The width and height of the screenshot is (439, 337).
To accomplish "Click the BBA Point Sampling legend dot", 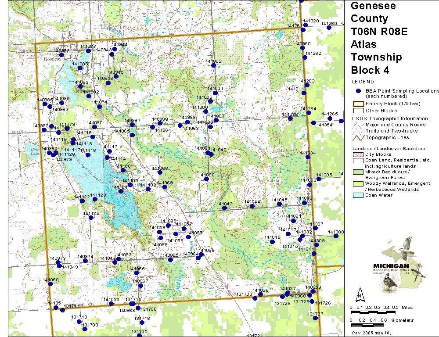I will [x=358, y=91].
